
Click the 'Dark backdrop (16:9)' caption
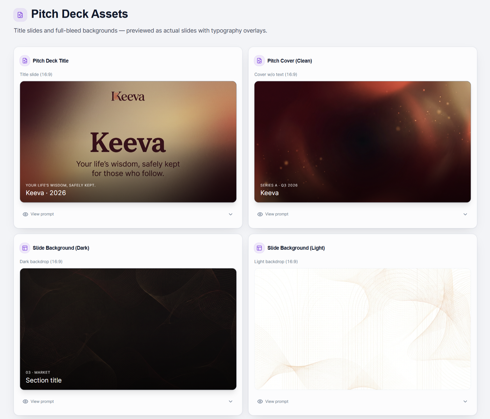(41, 262)
